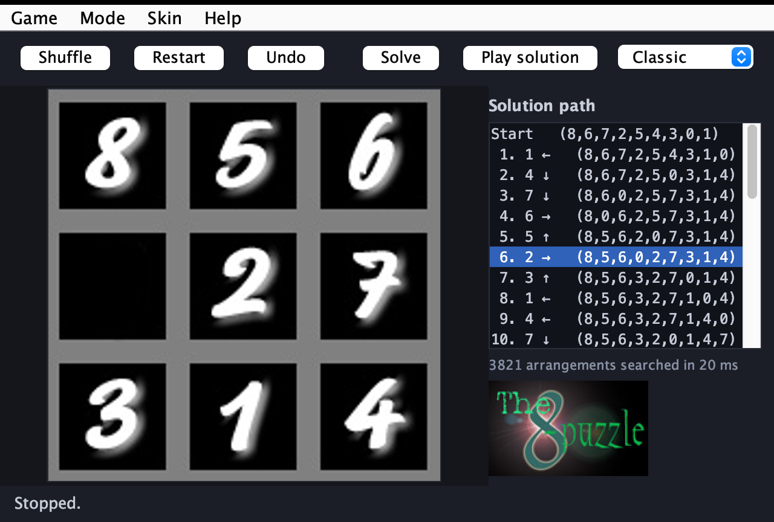The width and height of the screenshot is (774, 522).
Task: Select step 10 in solution path
Action: click(616, 339)
